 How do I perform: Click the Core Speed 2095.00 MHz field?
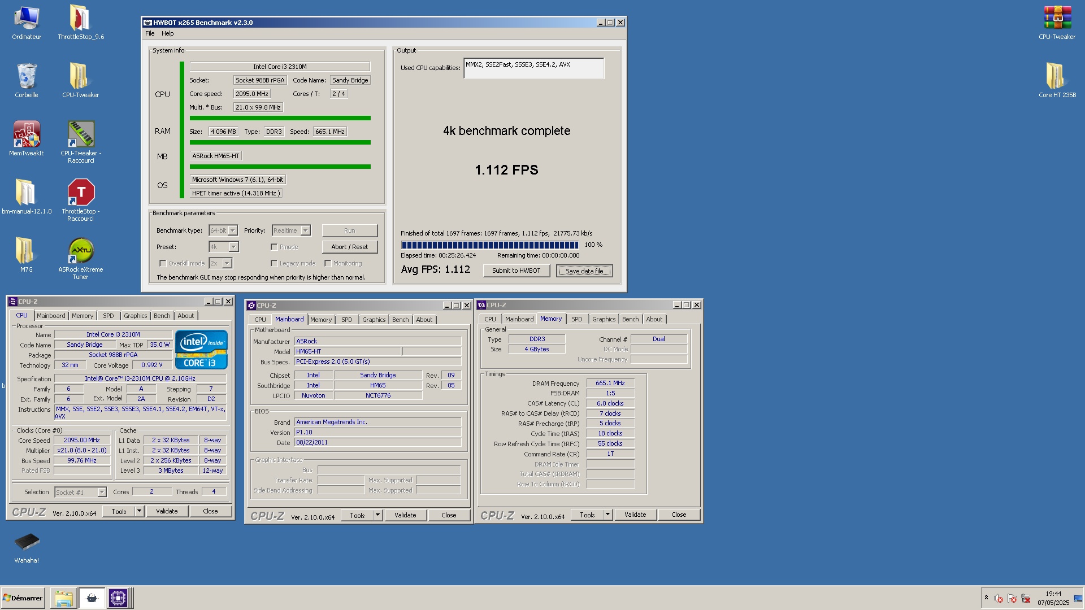click(x=83, y=440)
